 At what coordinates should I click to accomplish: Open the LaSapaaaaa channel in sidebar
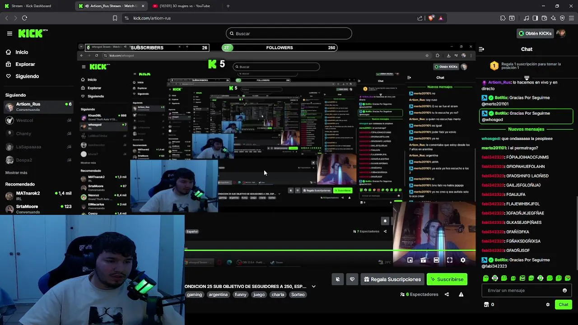pyautogui.click(x=38, y=147)
